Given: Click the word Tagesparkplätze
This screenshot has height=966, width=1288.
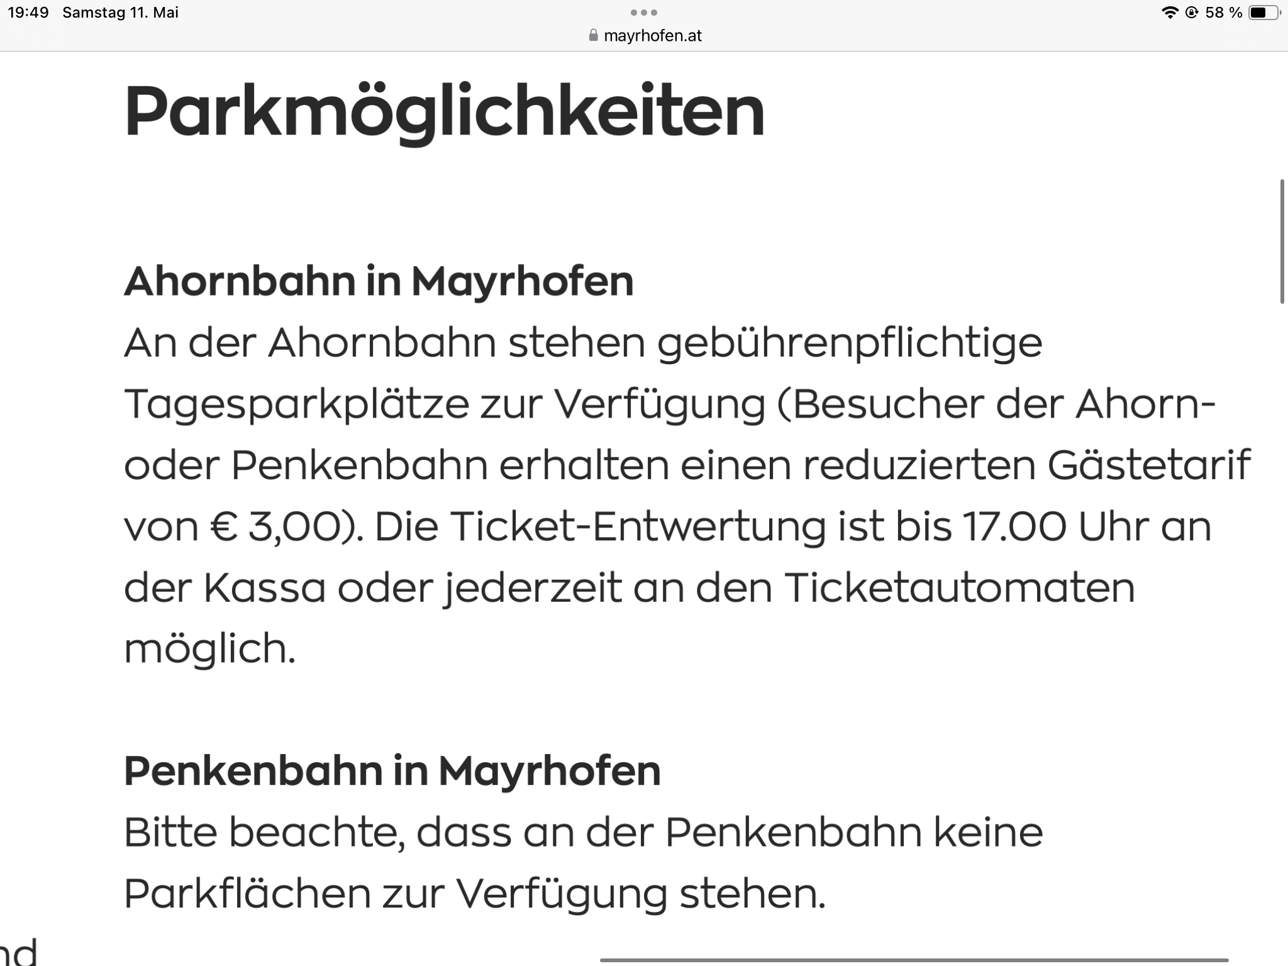Looking at the screenshot, I should point(297,404).
